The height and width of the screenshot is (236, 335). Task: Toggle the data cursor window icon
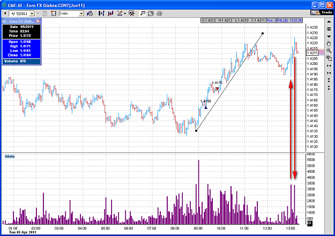[143, 13]
